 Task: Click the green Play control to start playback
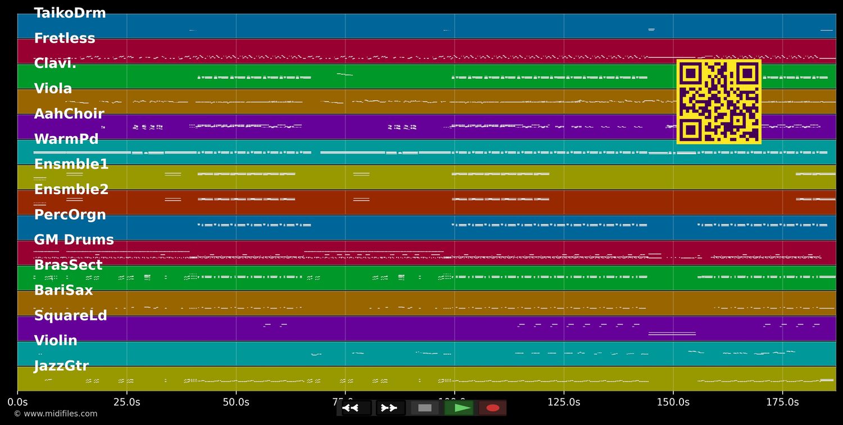pos(459,408)
